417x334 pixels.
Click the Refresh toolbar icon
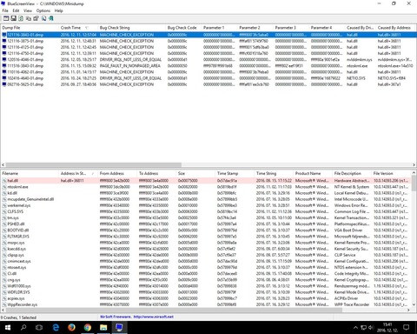(21, 18)
